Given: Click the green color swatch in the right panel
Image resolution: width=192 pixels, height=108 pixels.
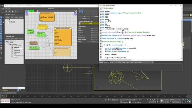Looking at the screenshot, I should point(191,15).
